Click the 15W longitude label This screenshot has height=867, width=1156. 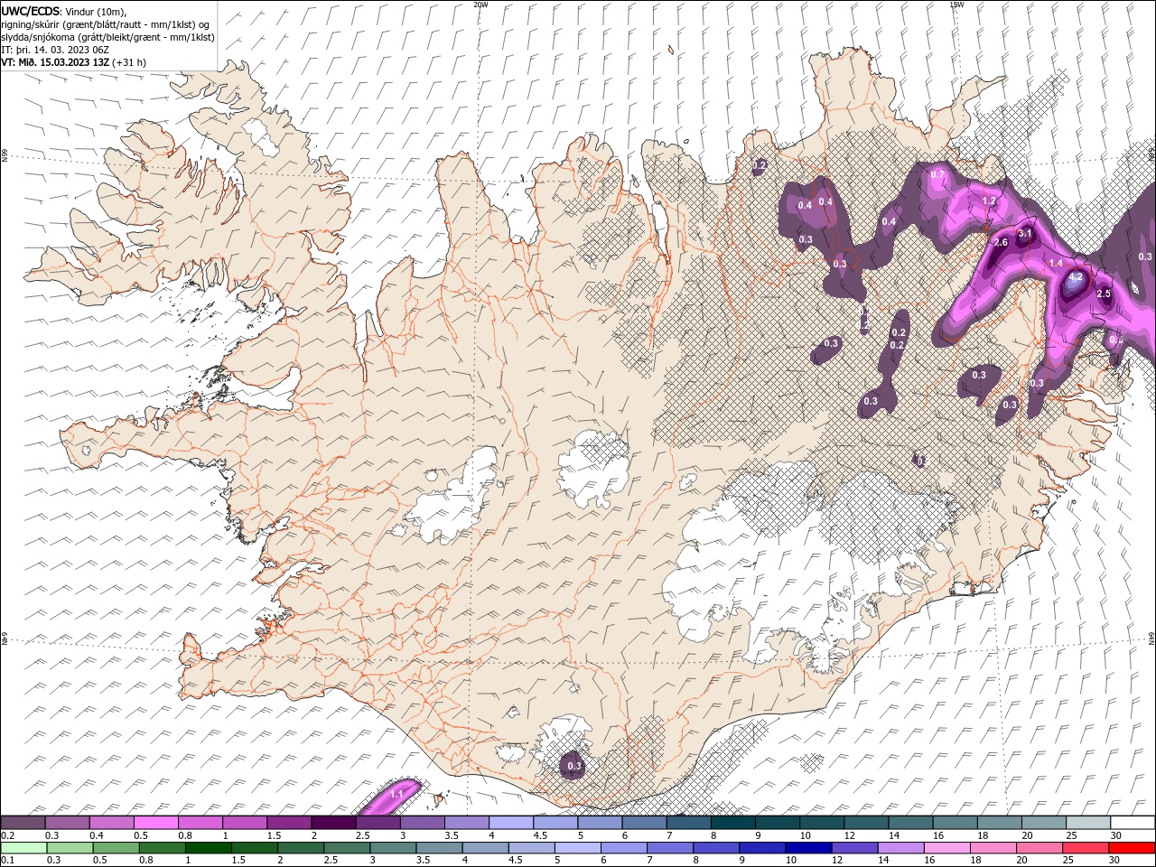956,5
